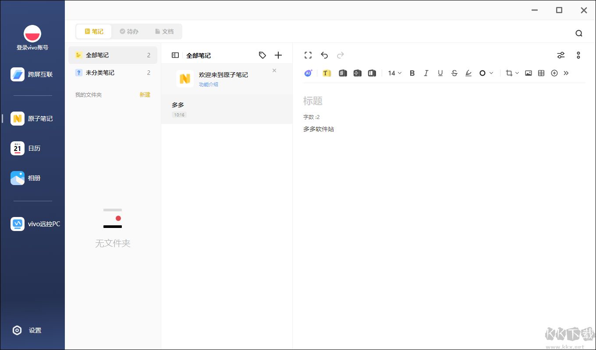
Task: Redo the last edit
Action: [x=341, y=55]
